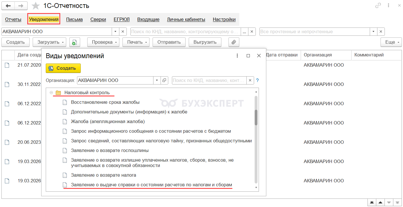This screenshot has height=207, width=403.
Task: Click the green plus document icon
Action: pos(74,42)
